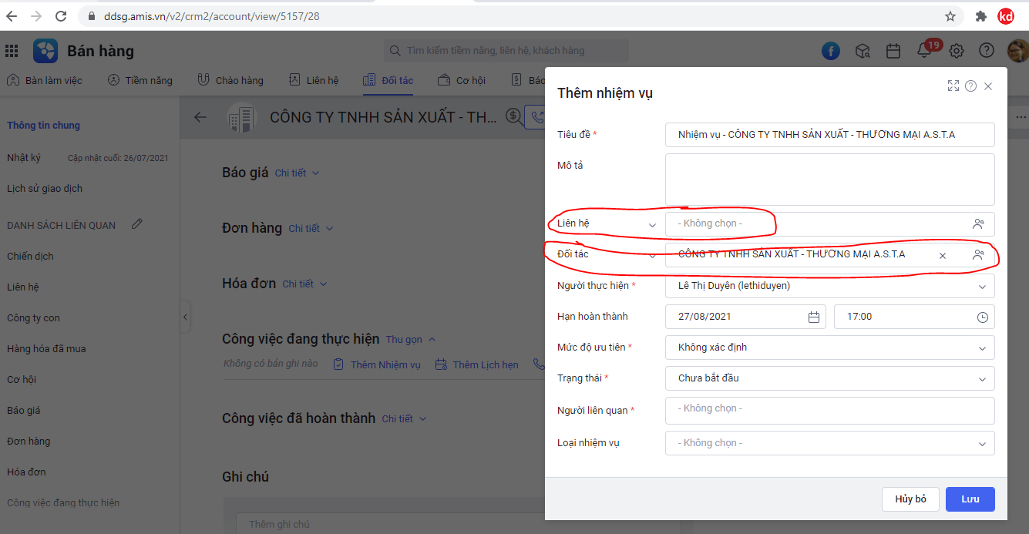Switch to Cơ hội tab
This screenshot has width=1029, height=534.
(x=461, y=80)
